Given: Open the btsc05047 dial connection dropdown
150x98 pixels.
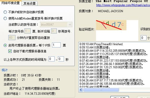Looking at the screenshot, I should click(70, 25).
